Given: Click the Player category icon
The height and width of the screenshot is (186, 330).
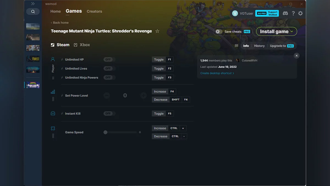Looking at the screenshot, I should click(x=53, y=59).
